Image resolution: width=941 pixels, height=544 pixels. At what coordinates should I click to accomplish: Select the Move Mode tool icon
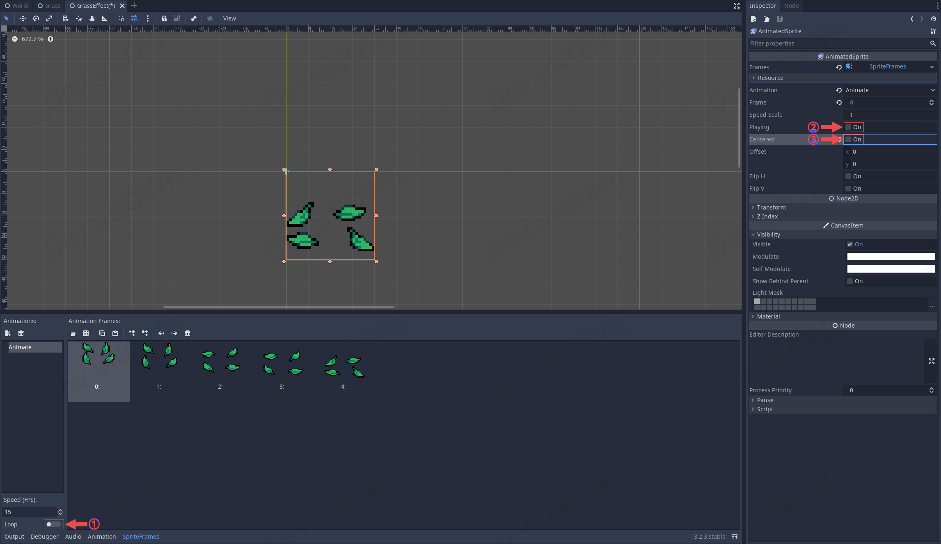point(23,18)
